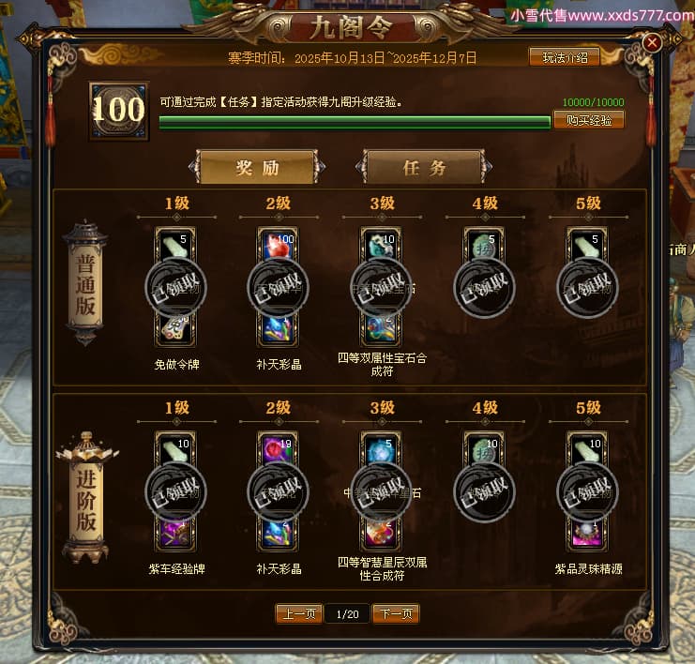Click the 补天彩晶 icon in the 进阶版 row
This screenshot has width=695, height=664.
click(278, 534)
